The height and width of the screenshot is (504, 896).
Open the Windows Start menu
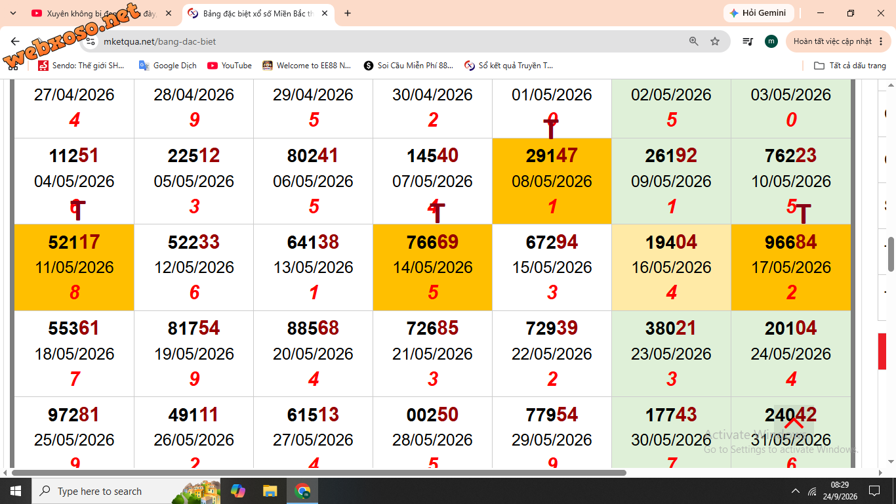coord(16,491)
